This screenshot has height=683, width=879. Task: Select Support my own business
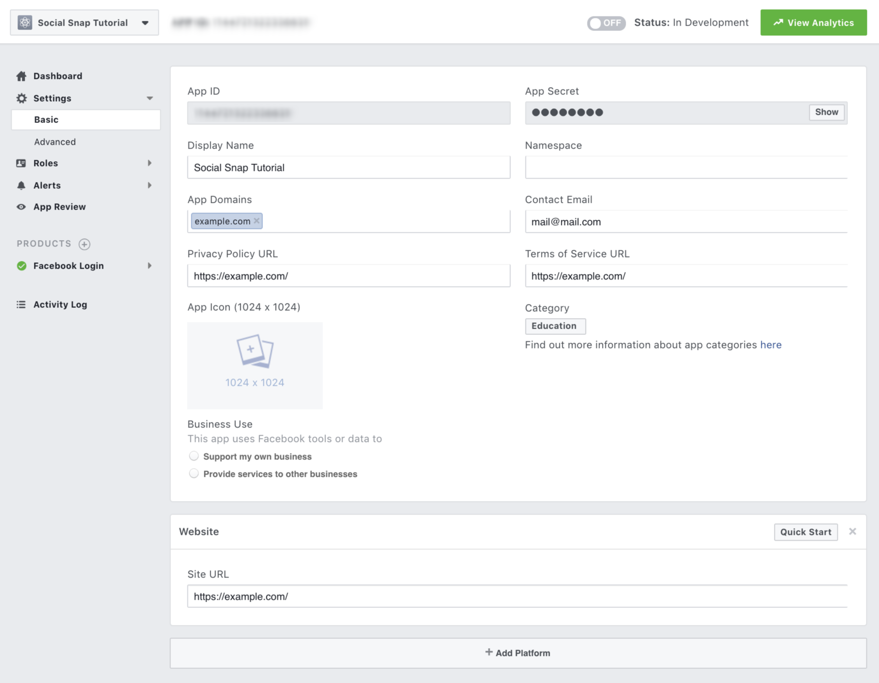[194, 456]
